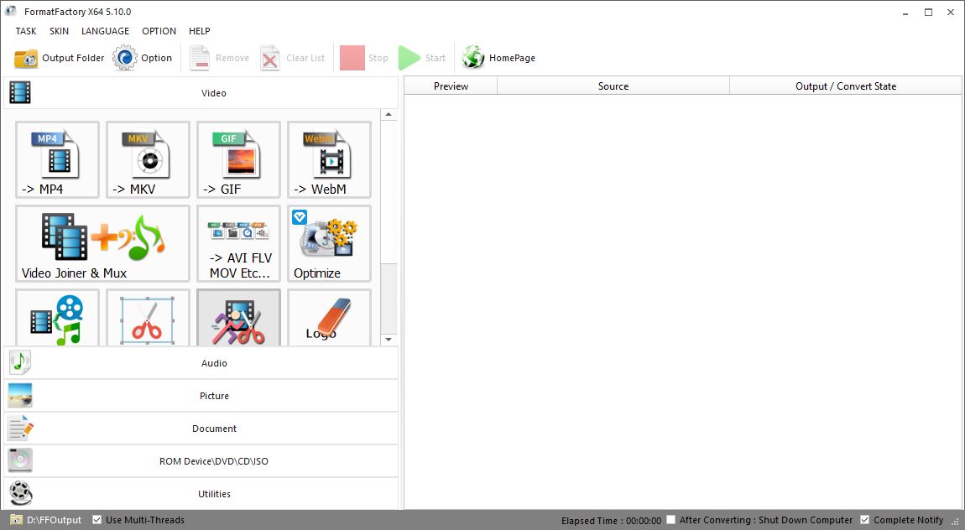The height and width of the screenshot is (530, 965).
Task: Click the Elapsed Time 00:00:00 text
Action: coord(611,521)
